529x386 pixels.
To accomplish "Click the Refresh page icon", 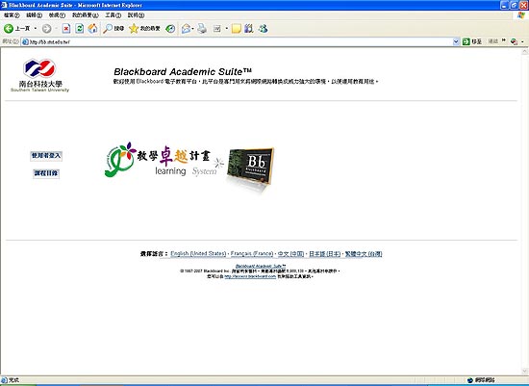I will 80,29.
